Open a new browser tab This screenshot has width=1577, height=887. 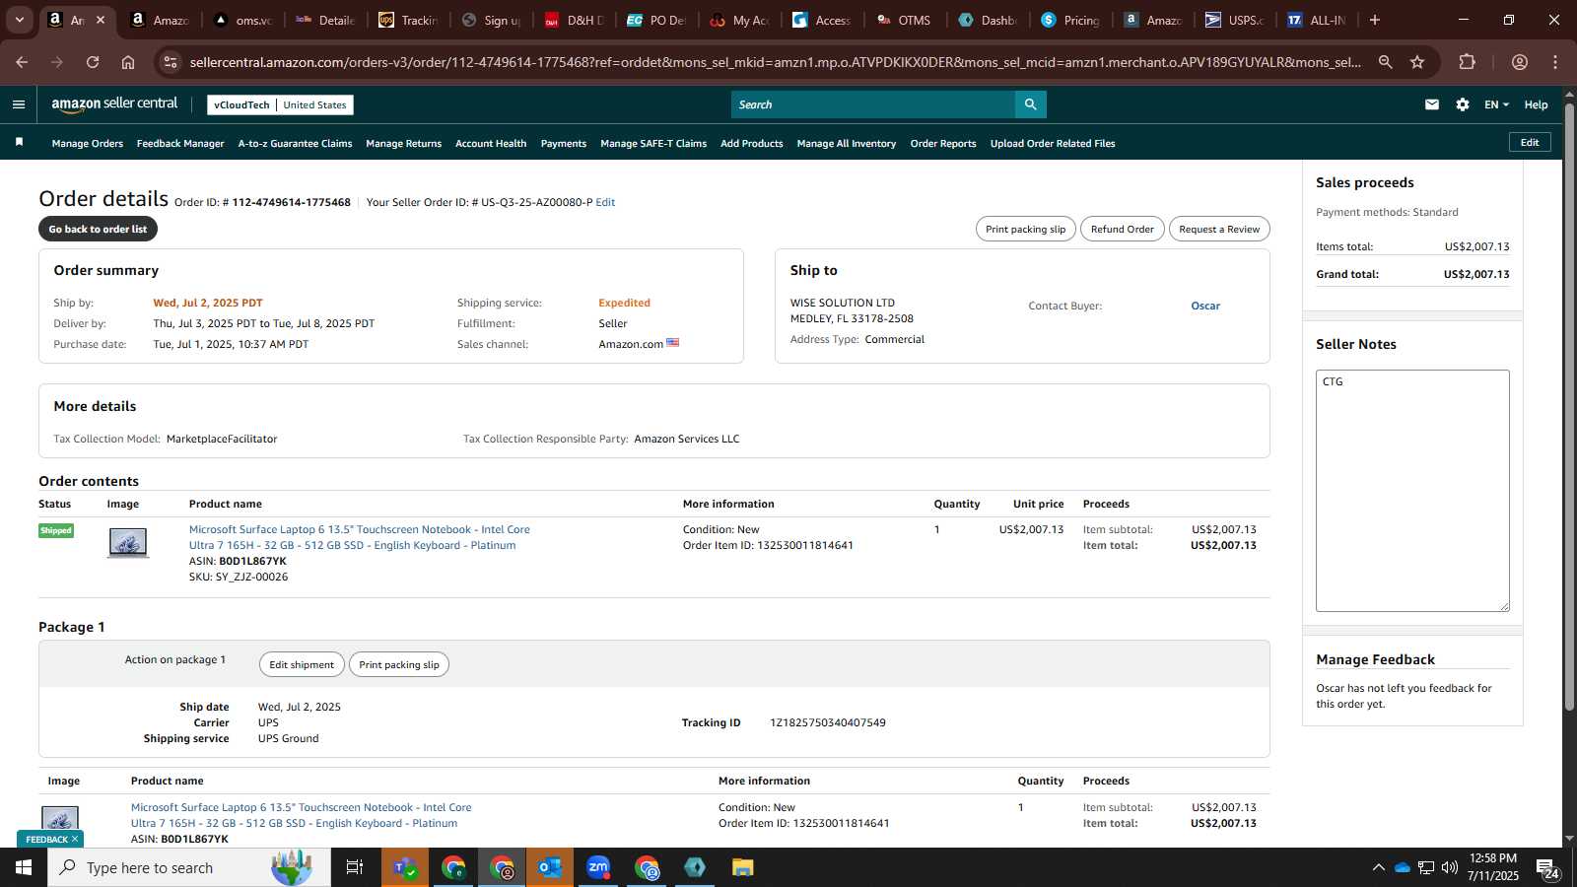point(1375,20)
